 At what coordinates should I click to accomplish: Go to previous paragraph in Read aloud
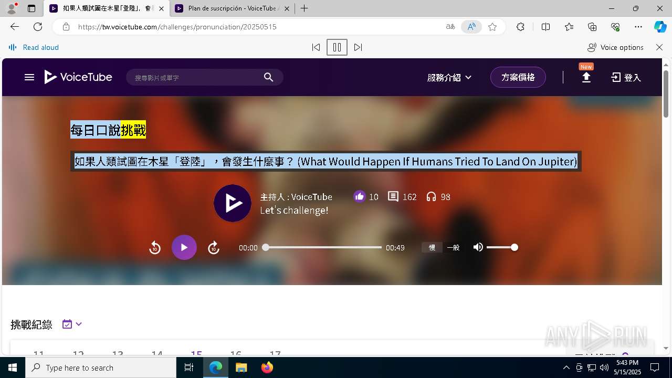[316, 47]
